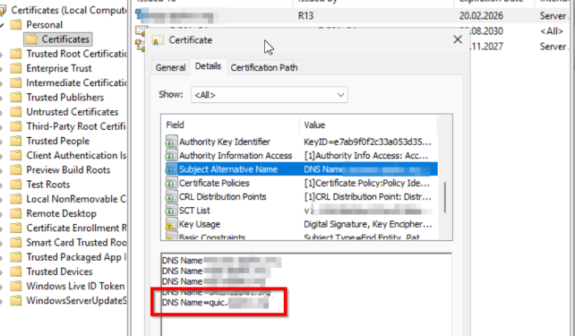Image resolution: width=575 pixels, height=336 pixels.
Task: Click the Trusted Publishers folder icon
Action: (16, 97)
